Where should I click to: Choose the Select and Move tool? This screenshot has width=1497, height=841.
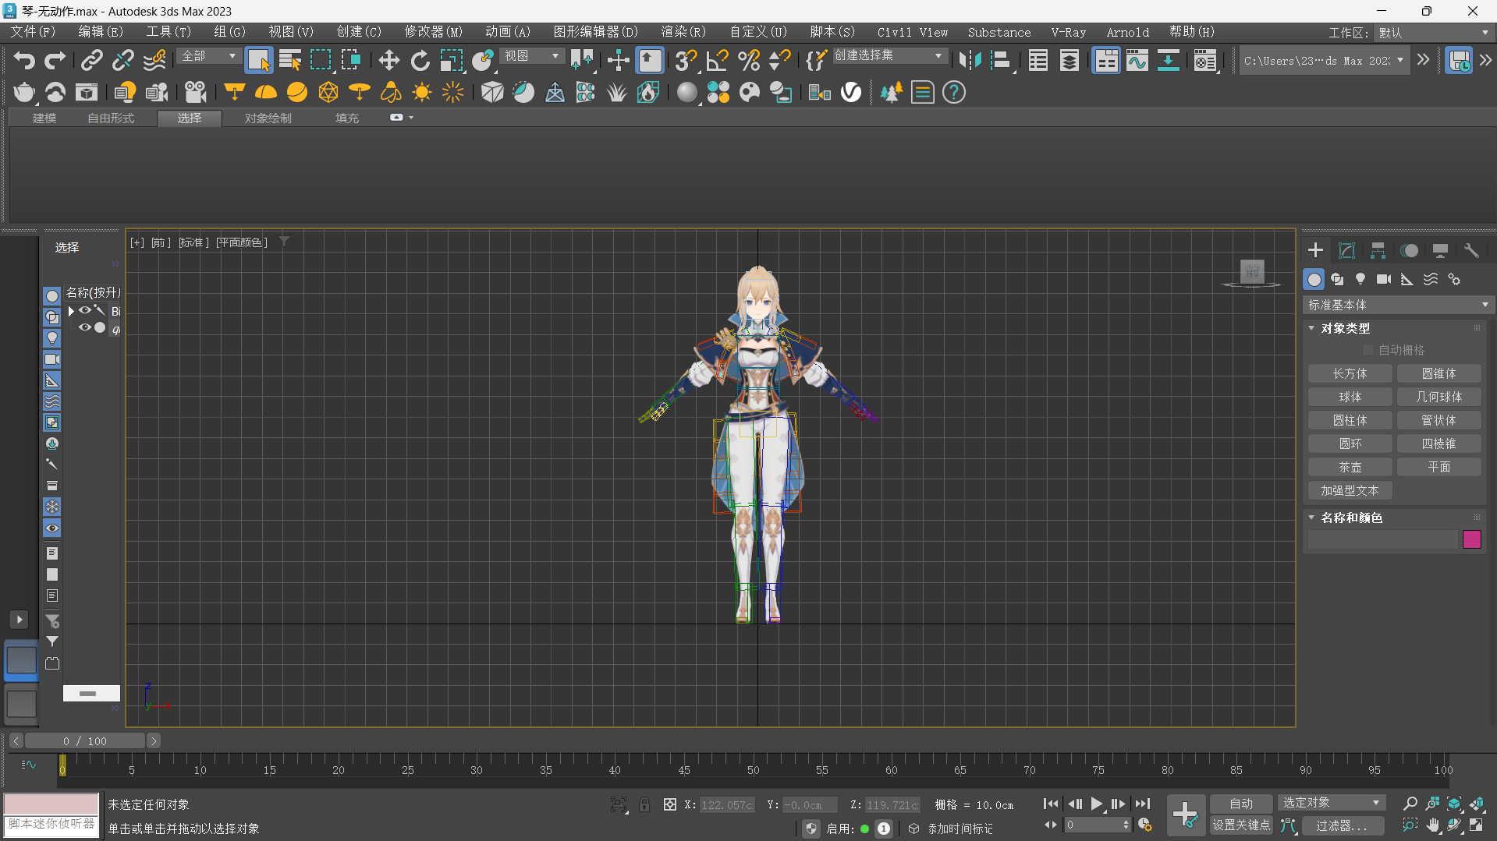click(x=388, y=60)
